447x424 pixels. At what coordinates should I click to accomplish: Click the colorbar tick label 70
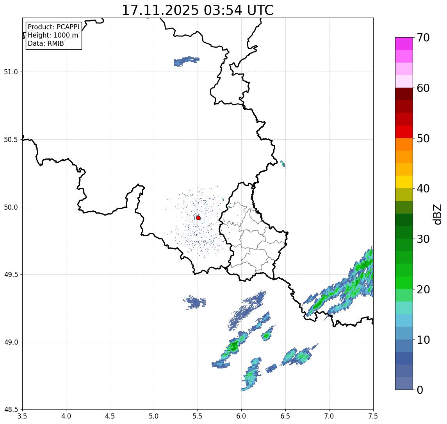[x=423, y=38]
